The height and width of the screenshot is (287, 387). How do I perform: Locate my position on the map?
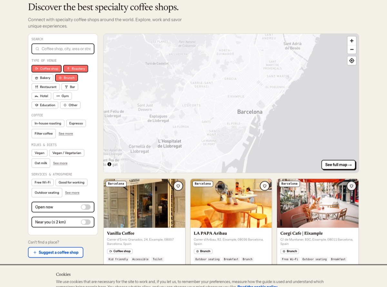pyautogui.click(x=352, y=61)
